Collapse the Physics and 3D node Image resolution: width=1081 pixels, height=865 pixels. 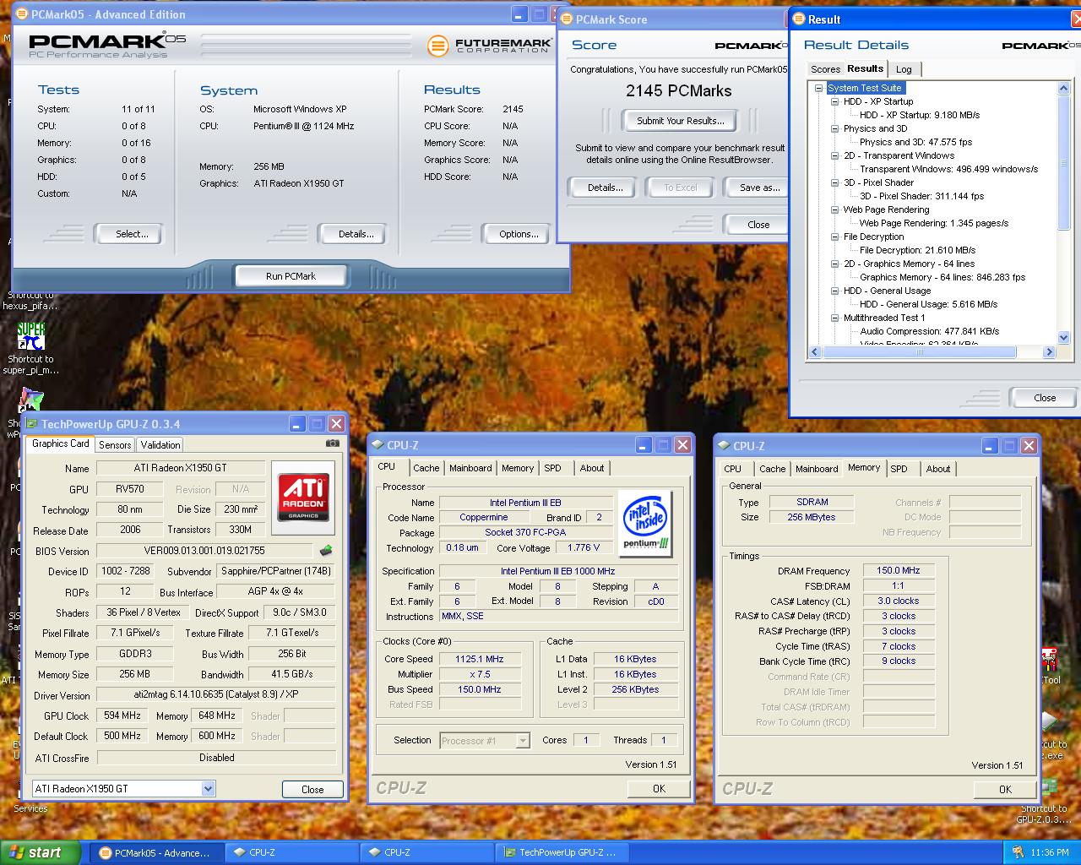(x=834, y=128)
